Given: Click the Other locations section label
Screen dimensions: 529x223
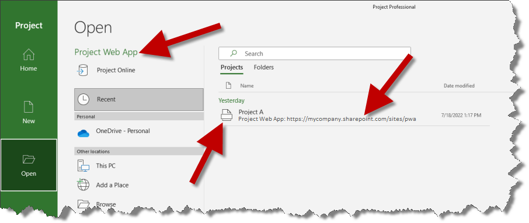Looking at the screenshot, I should pos(93,151).
